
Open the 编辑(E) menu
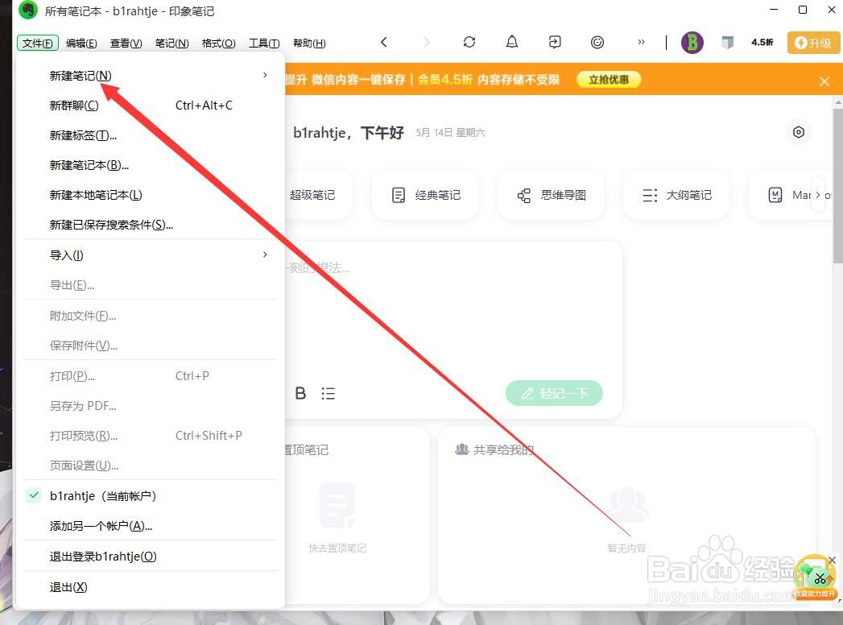[x=81, y=43]
